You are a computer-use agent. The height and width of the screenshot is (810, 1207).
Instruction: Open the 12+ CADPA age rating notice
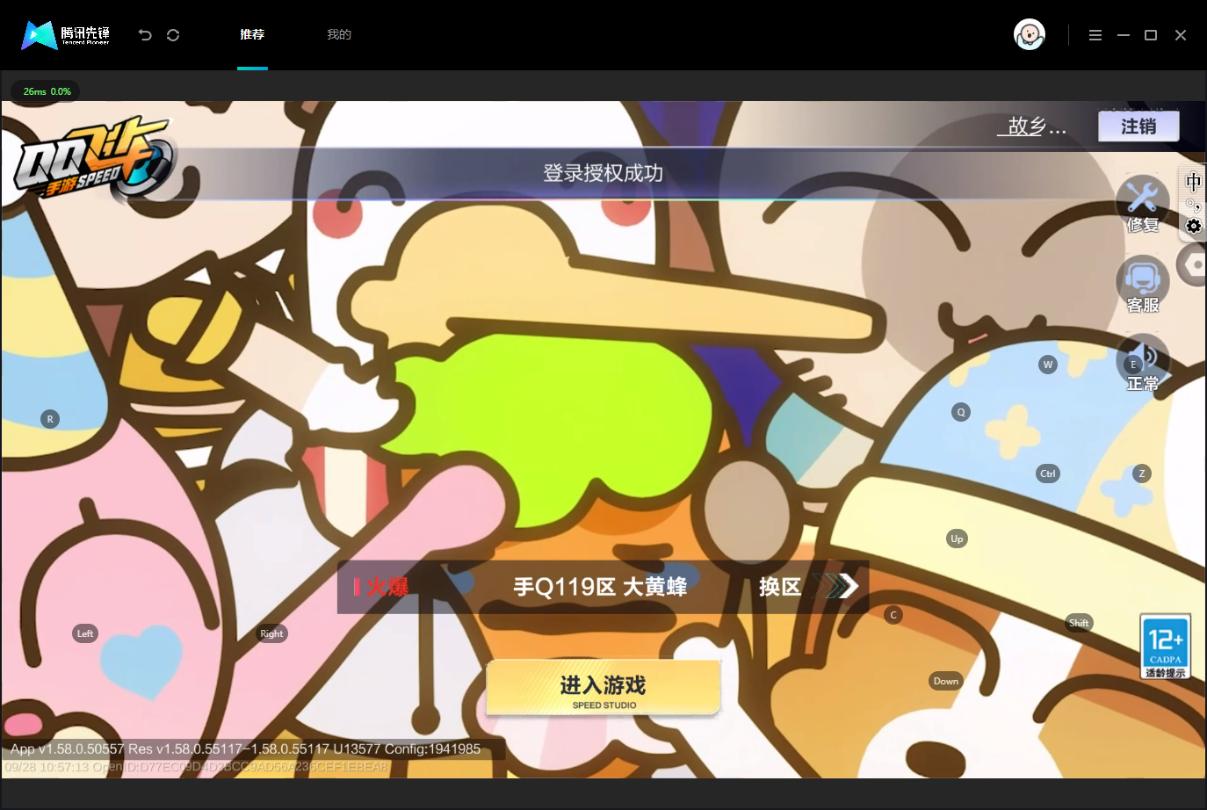tap(1166, 647)
